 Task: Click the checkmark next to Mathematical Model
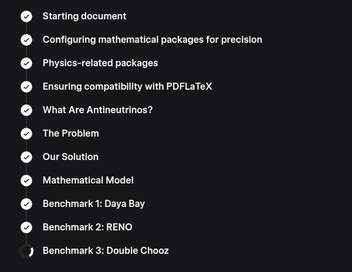[26, 181]
